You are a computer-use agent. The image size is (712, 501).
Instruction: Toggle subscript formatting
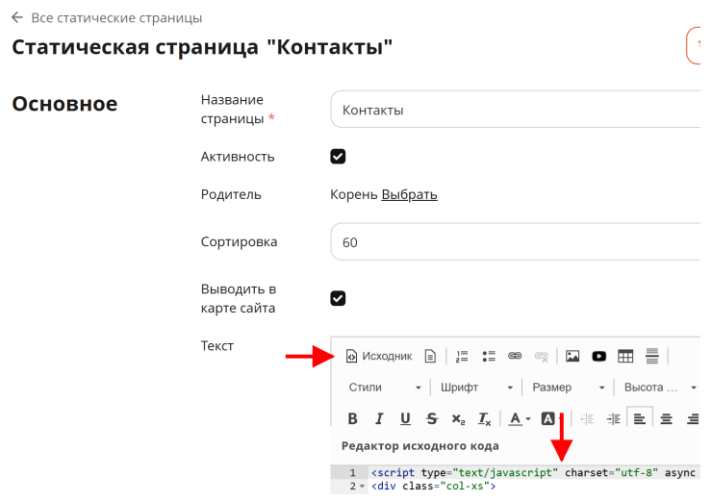[458, 418]
